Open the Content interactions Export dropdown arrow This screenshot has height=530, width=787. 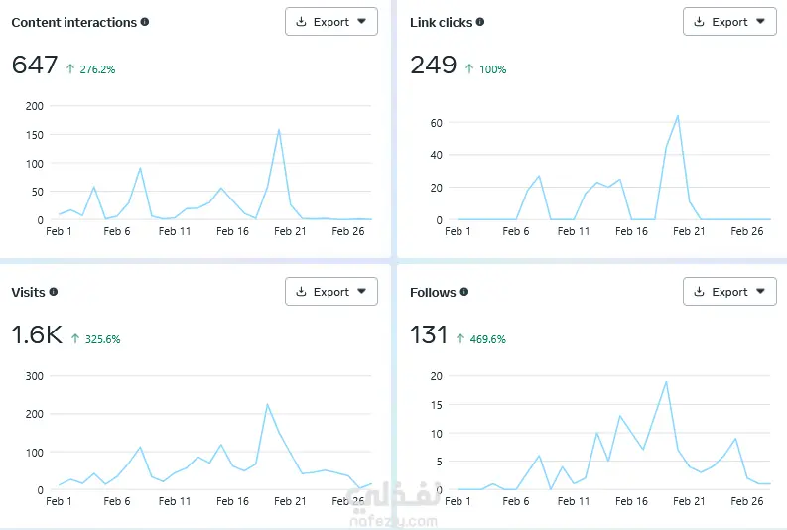point(362,22)
